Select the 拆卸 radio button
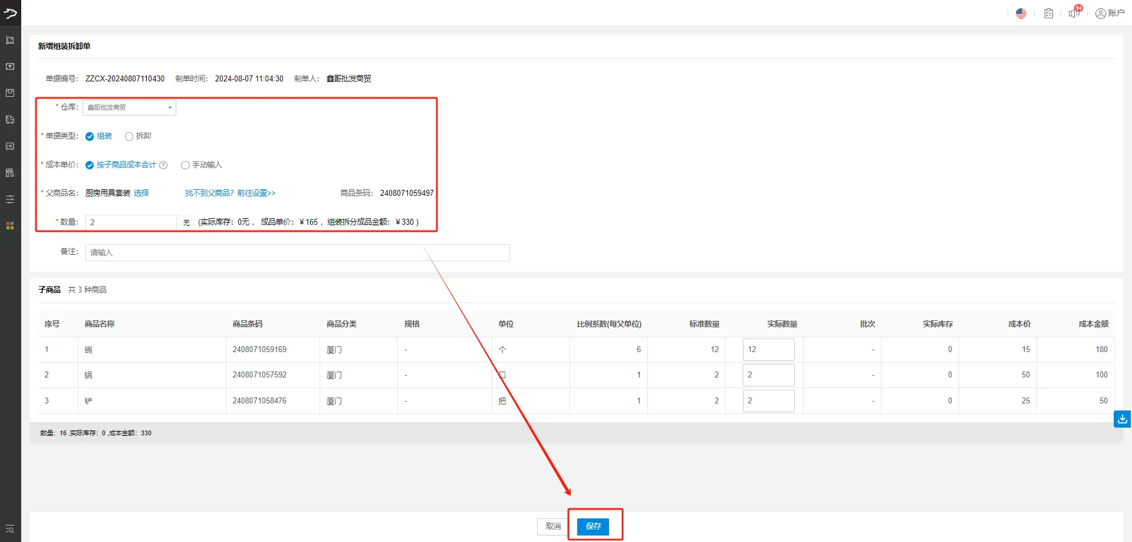 pos(129,136)
